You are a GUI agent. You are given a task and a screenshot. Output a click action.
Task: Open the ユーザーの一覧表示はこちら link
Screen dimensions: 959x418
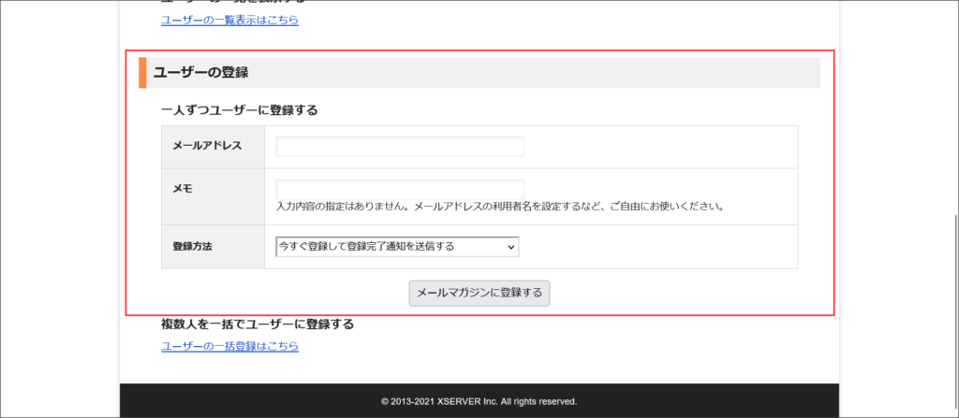230,21
